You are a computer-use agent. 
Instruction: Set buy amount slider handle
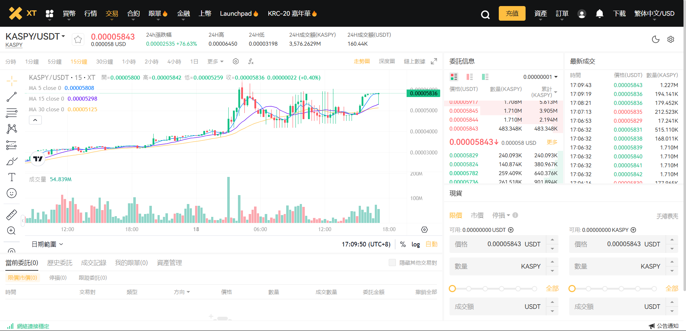[452, 289]
